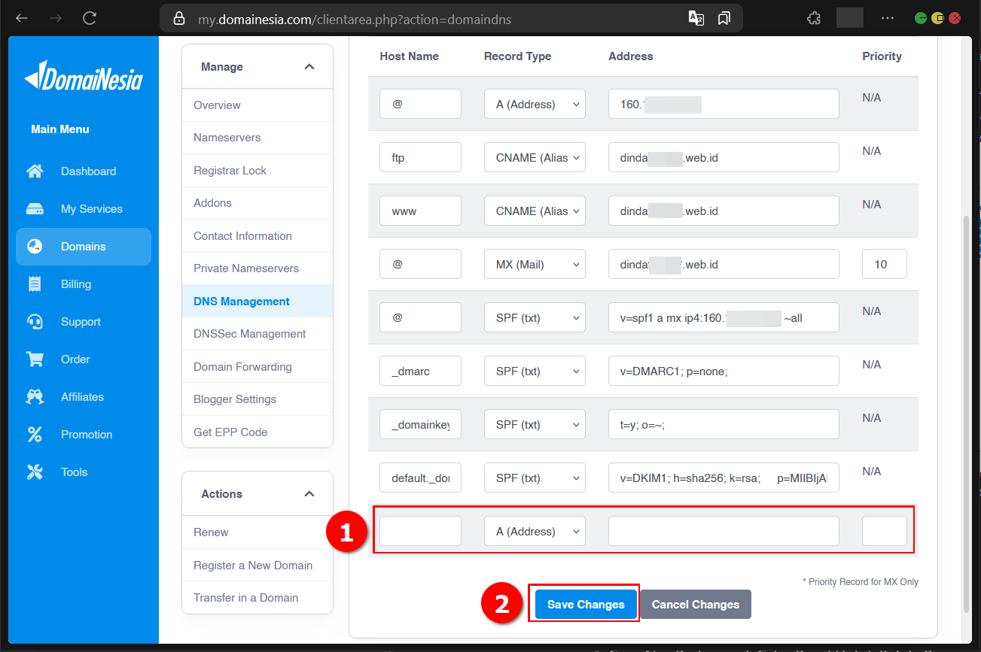The width and height of the screenshot is (981, 652).
Task: Collapse the Manage panel
Action: [309, 66]
